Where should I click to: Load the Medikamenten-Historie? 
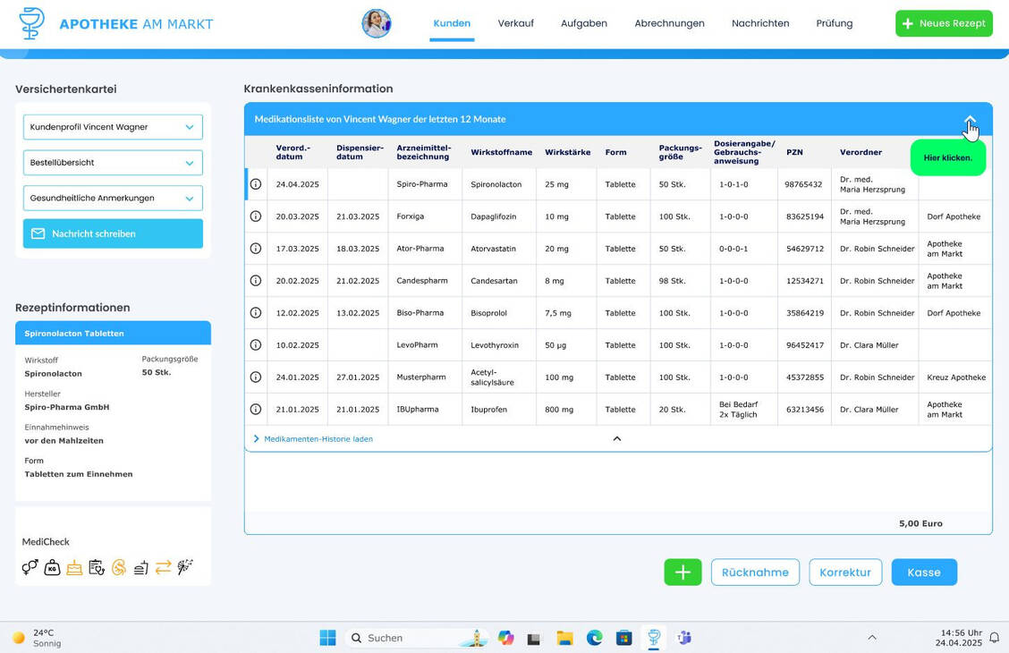(313, 439)
